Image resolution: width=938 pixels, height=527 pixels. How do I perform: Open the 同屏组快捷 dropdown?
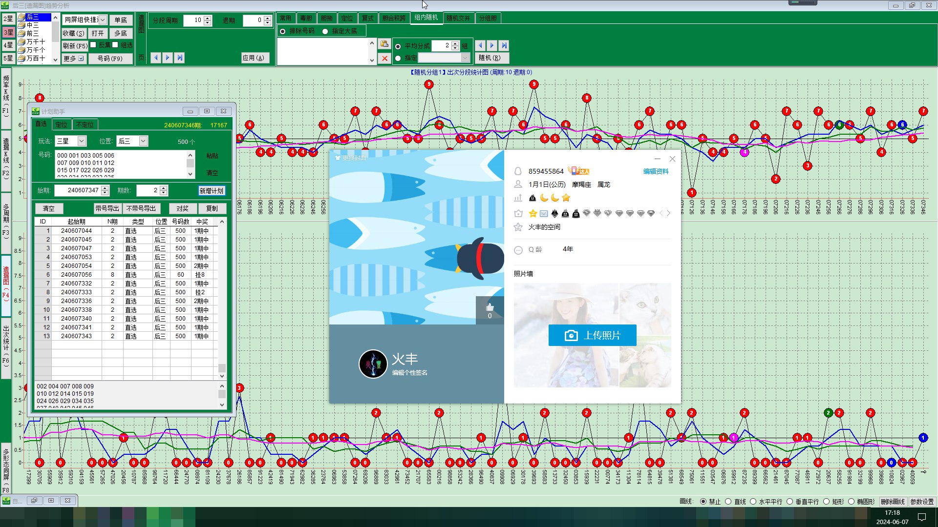102,20
